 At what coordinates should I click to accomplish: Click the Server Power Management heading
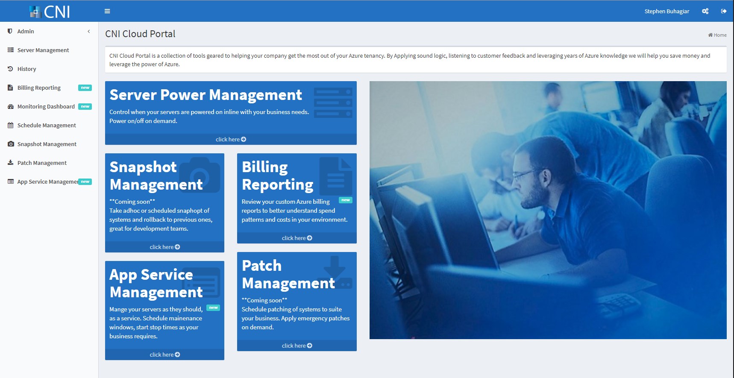[206, 95]
